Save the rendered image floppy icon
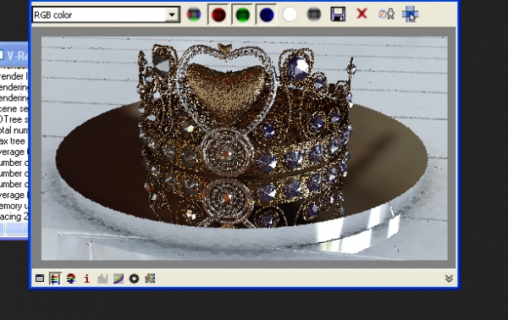508x320 pixels. pyautogui.click(x=338, y=14)
